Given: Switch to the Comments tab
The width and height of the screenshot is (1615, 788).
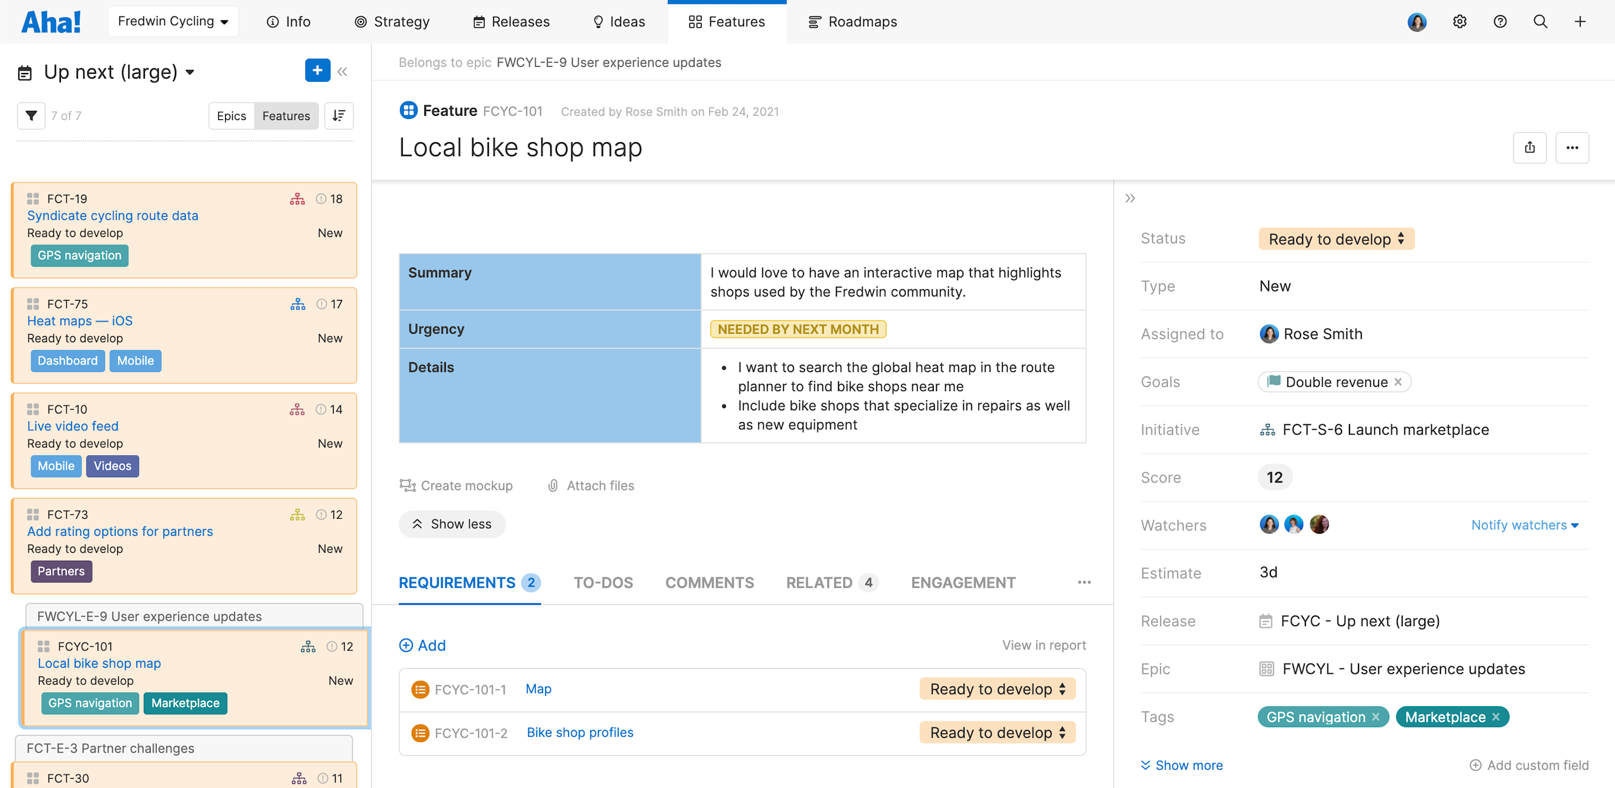Looking at the screenshot, I should [x=709, y=582].
